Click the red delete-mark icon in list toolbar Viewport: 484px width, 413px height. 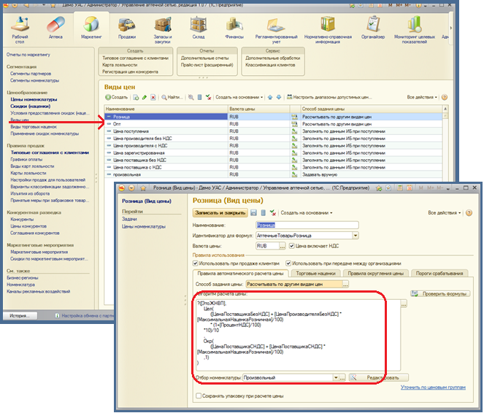click(153, 97)
